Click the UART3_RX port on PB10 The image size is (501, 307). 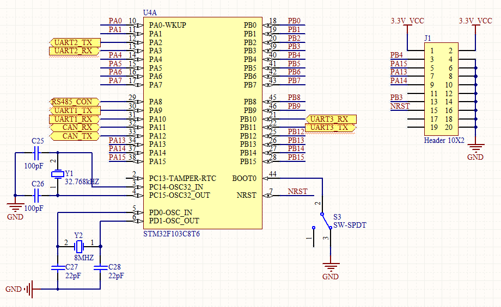click(x=331, y=119)
